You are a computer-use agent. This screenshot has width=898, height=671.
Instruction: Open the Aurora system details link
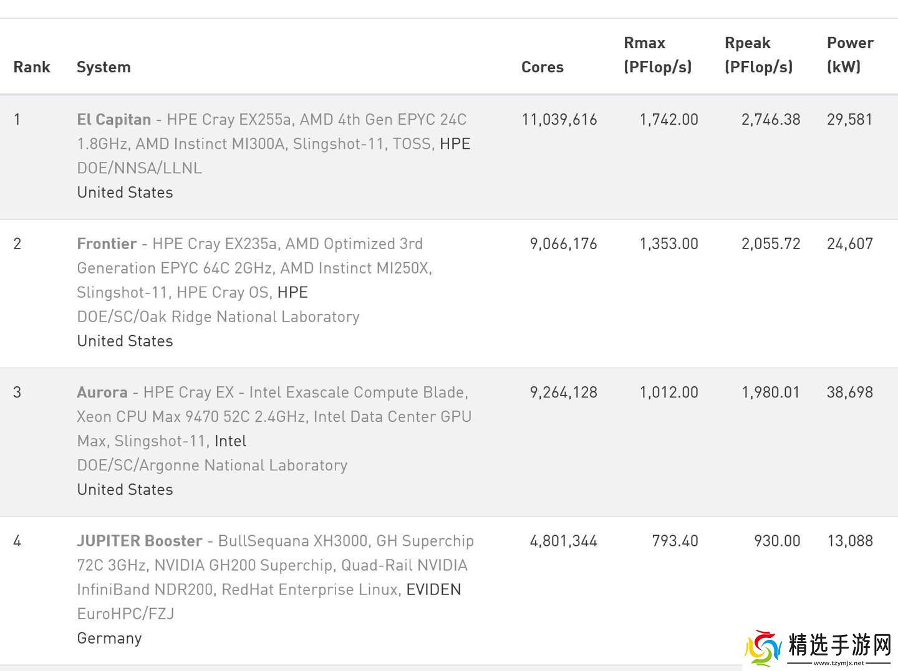(x=102, y=393)
